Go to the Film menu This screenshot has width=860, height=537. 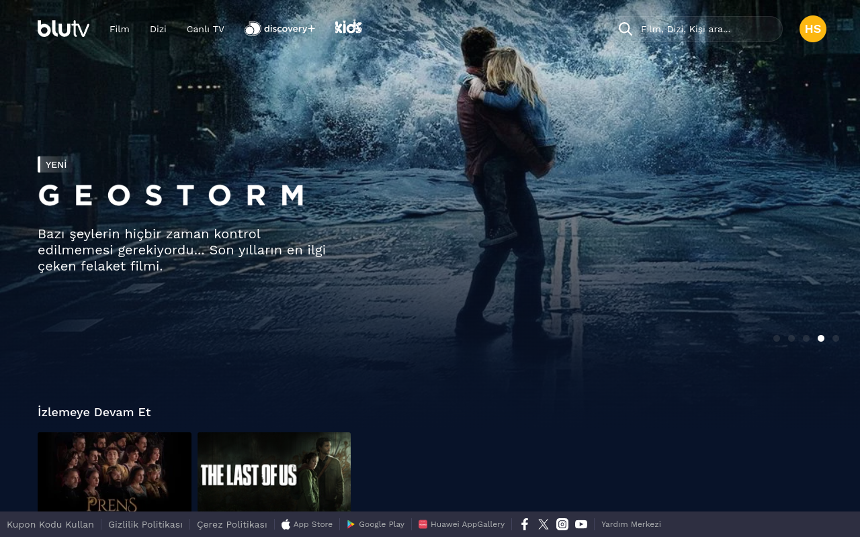pyautogui.click(x=120, y=29)
